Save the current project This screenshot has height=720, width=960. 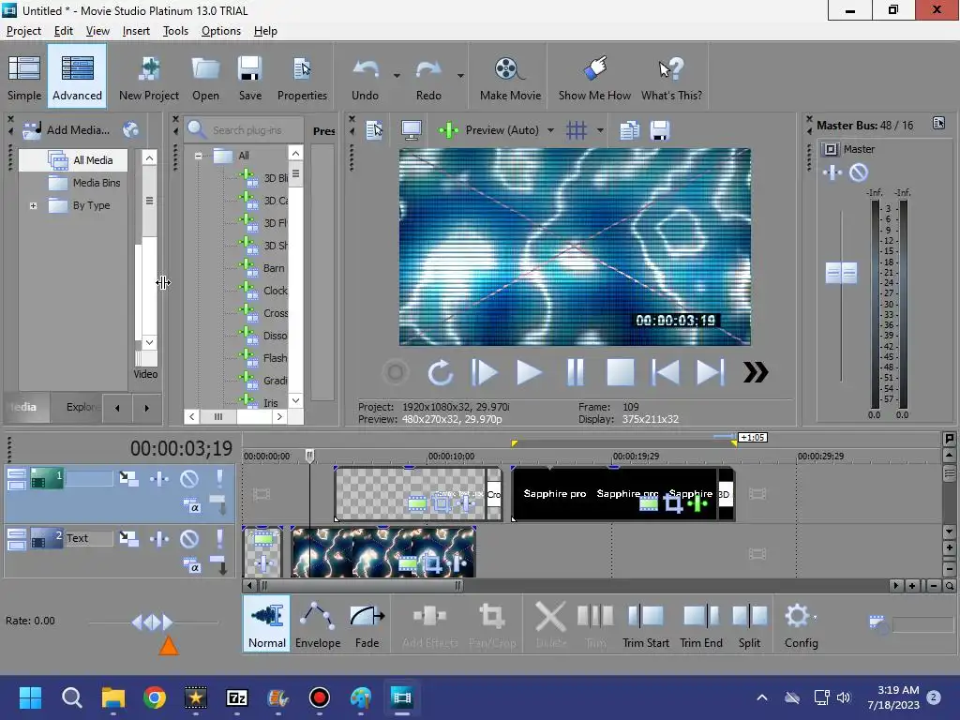coord(249,77)
